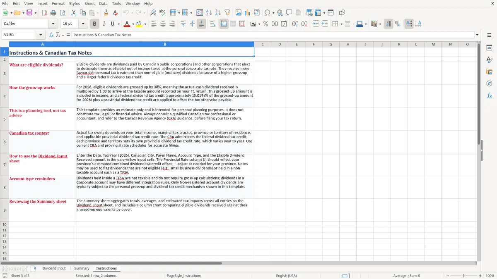Screen dimensions: 497x279
Task: Toggle Wrap Text
Action: click(x=213, y=24)
